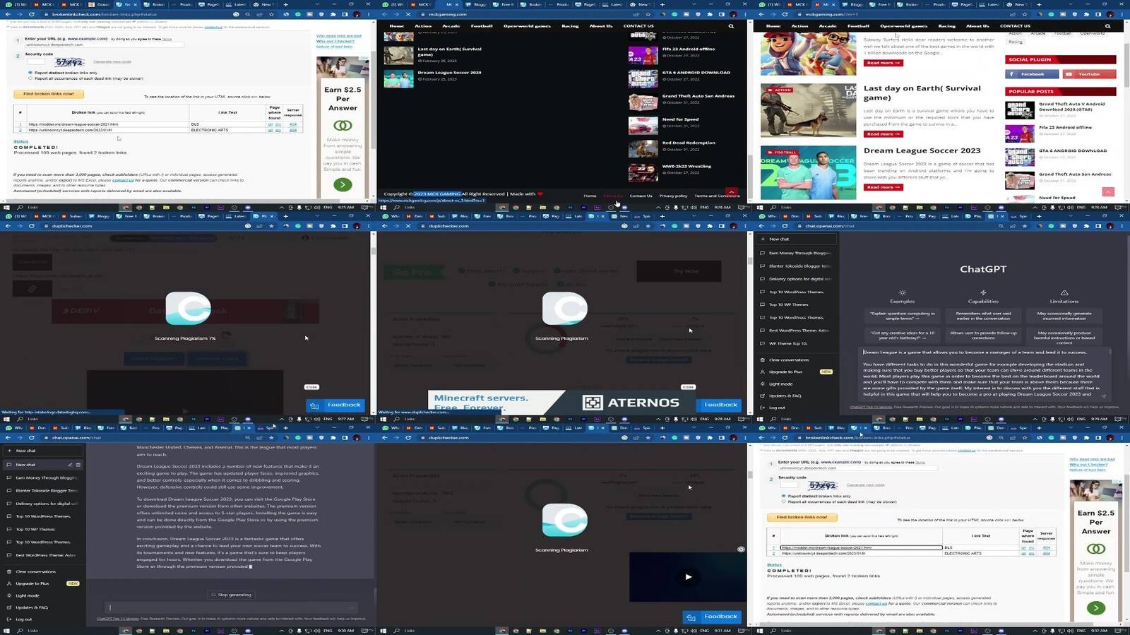Click Feedback button in video-ad Duplichecker window
The image size is (1130, 635).
(x=713, y=617)
